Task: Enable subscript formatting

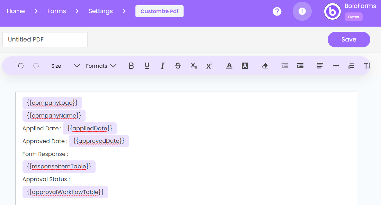Action: [x=193, y=66]
